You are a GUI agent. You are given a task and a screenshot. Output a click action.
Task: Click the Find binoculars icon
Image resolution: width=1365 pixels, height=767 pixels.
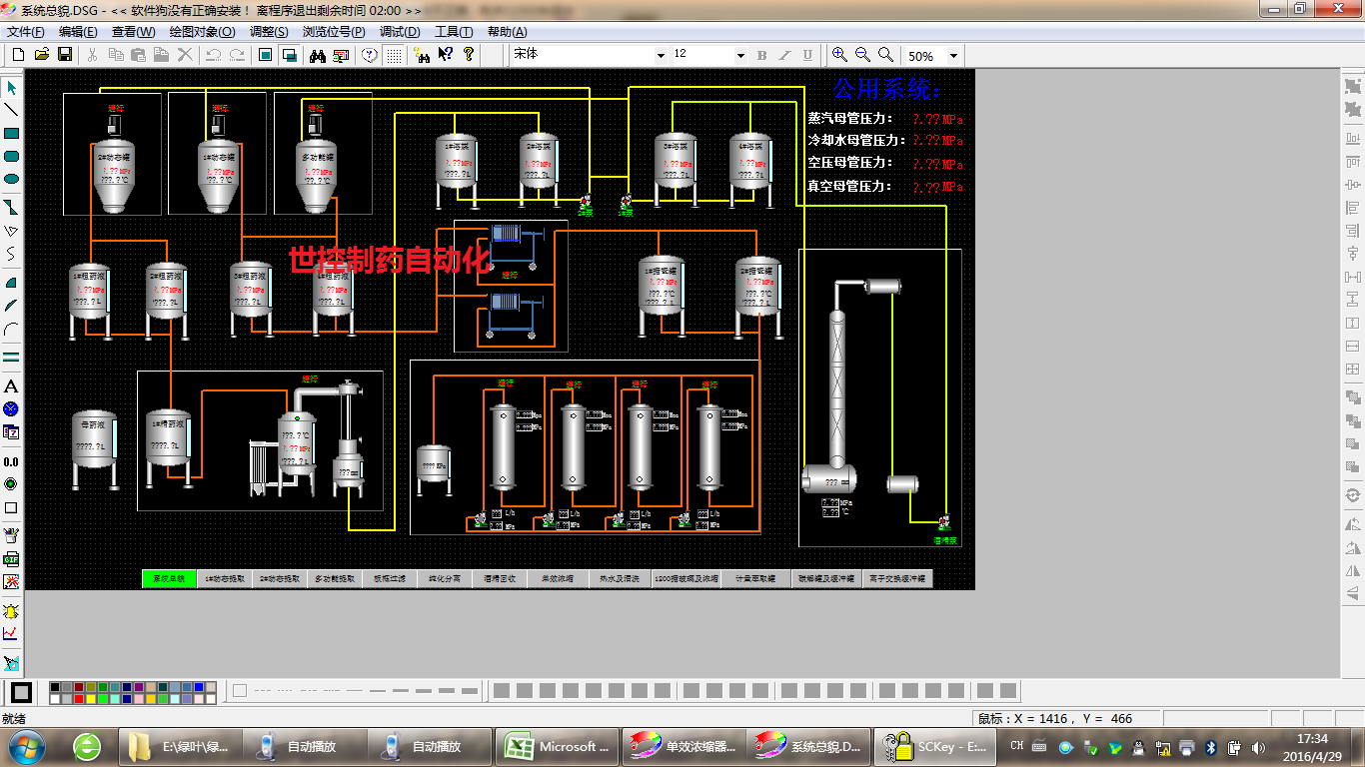click(319, 55)
